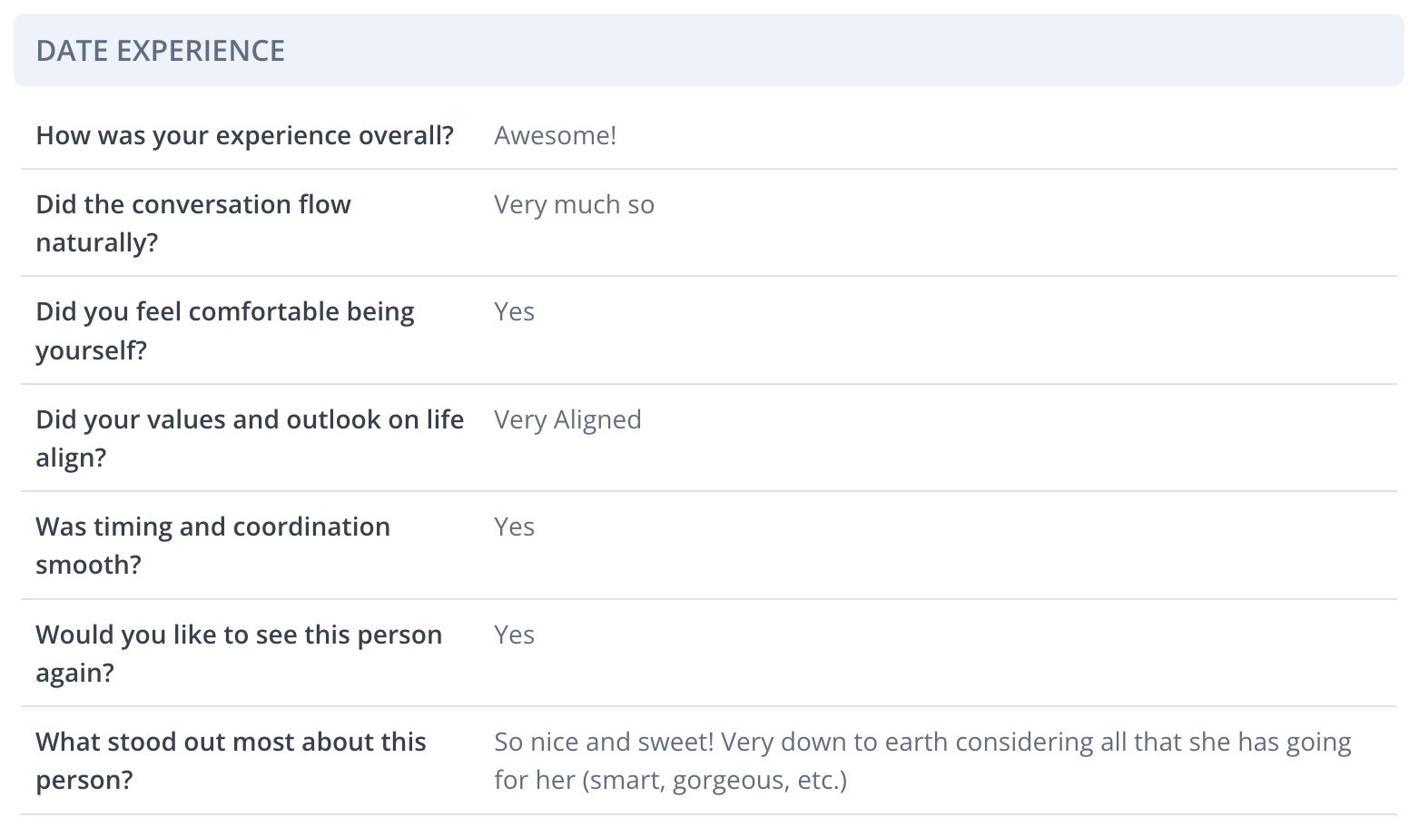Select the "How was your experience overall?" label

coord(244,136)
